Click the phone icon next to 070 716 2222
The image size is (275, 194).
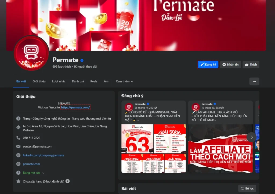pos(19,138)
